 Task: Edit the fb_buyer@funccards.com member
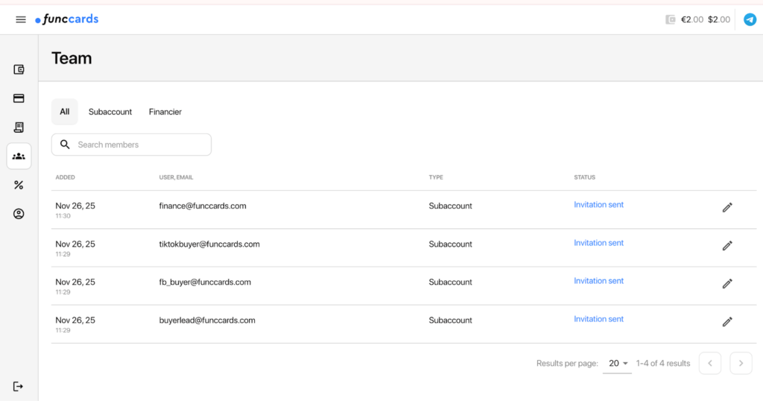(x=727, y=284)
